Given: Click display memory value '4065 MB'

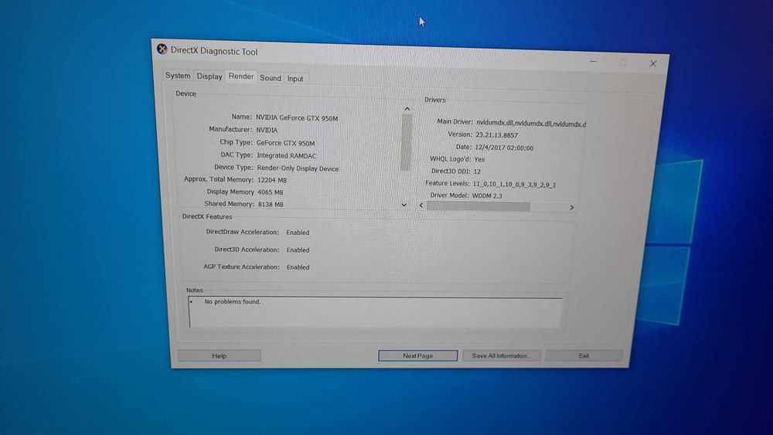Looking at the screenshot, I should [x=270, y=192].
